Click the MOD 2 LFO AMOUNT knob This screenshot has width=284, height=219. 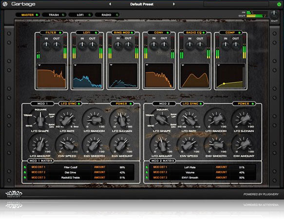pyautogui.click(x=162, y=145)
